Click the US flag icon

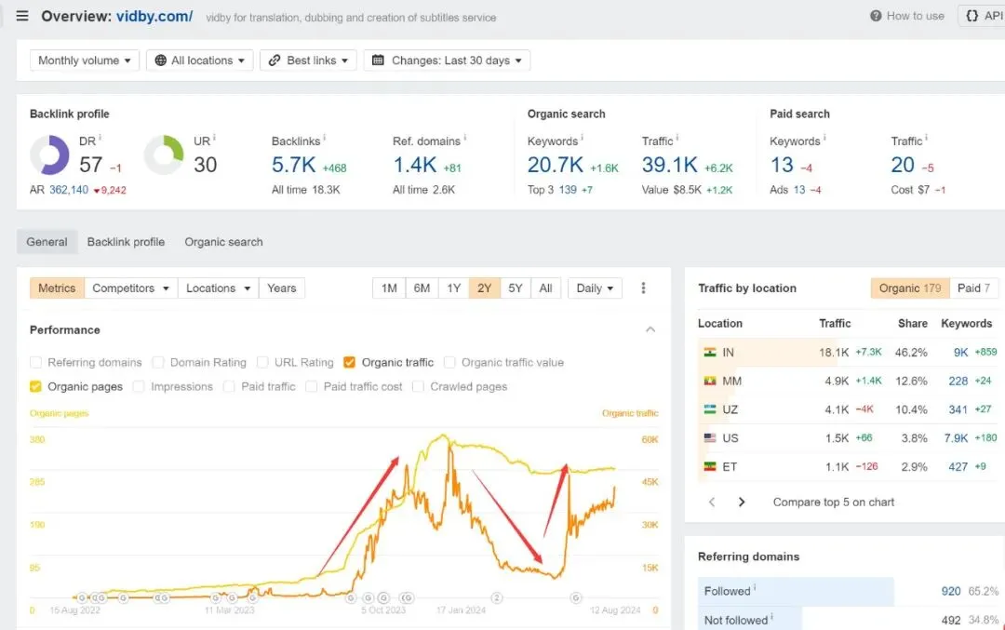point(710,437)
